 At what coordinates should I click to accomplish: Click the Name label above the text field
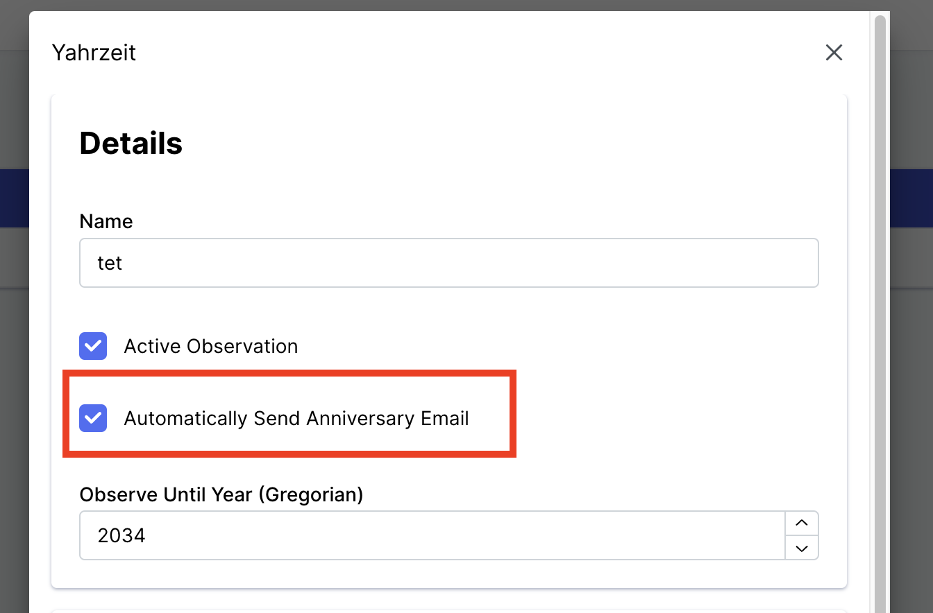point(106,221)
